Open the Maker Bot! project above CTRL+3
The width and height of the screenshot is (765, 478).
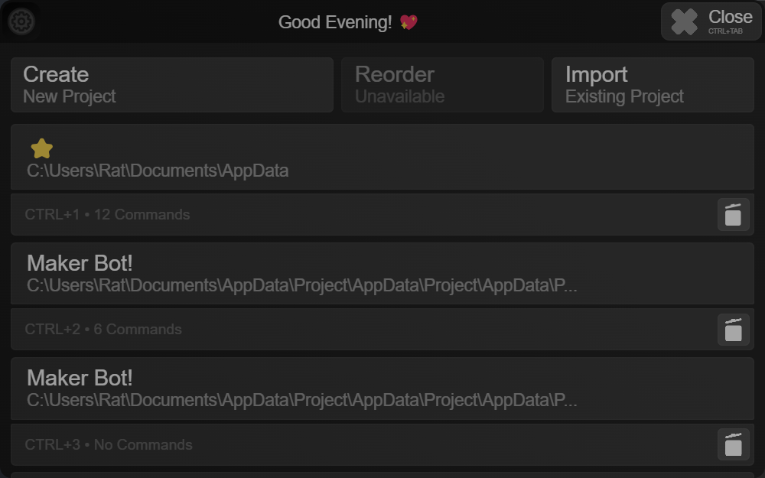click(382, 389)
